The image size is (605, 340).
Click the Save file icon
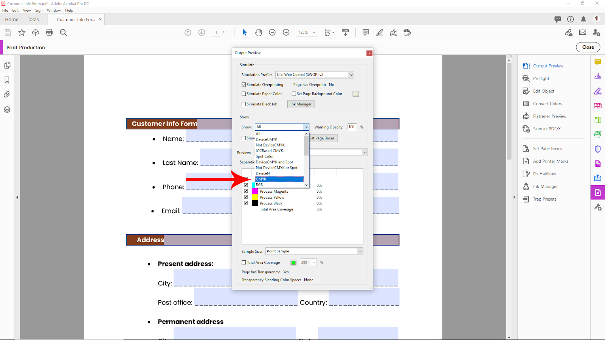coord(8,32)
